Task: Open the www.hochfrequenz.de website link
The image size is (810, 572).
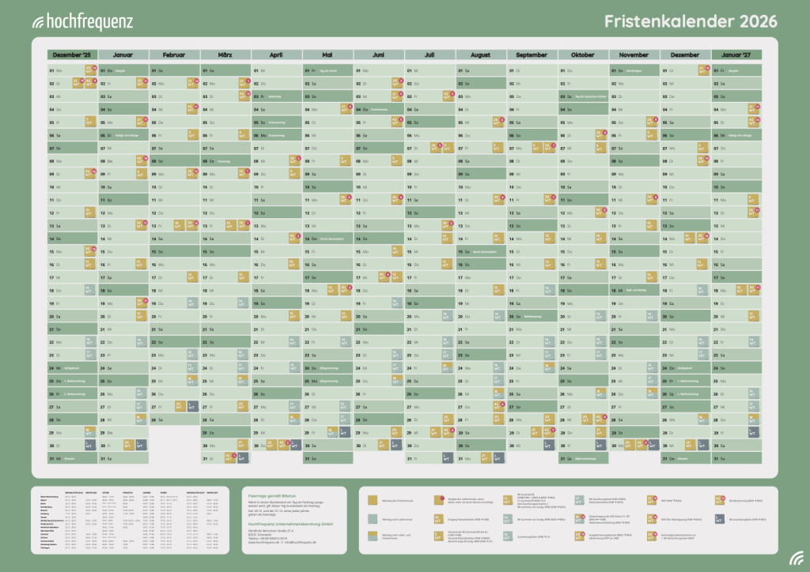Action: pos(263,542)
